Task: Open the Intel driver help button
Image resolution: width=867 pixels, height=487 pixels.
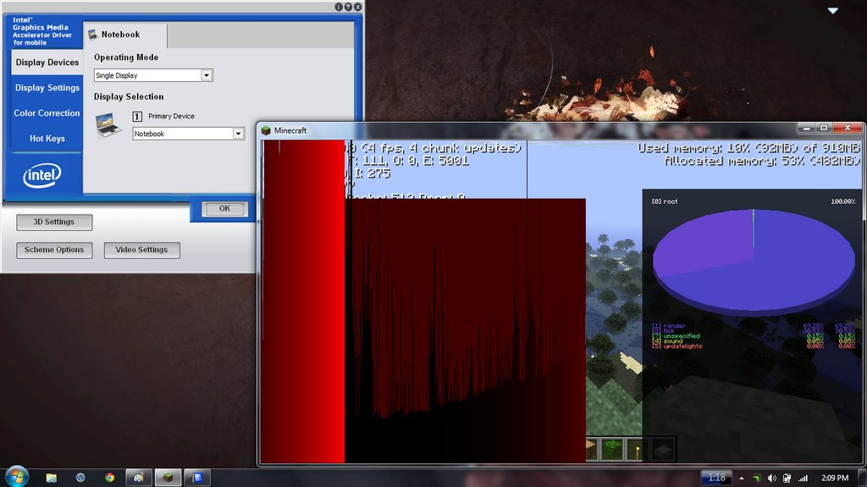Action: tap(348, 7)
